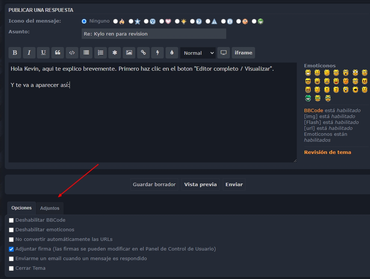Insert a quote block using the quote icon
370x279 pixels.
point(58,53)
